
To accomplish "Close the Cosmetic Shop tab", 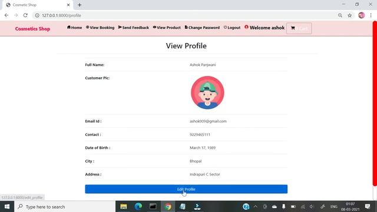I will click(68, 5).
